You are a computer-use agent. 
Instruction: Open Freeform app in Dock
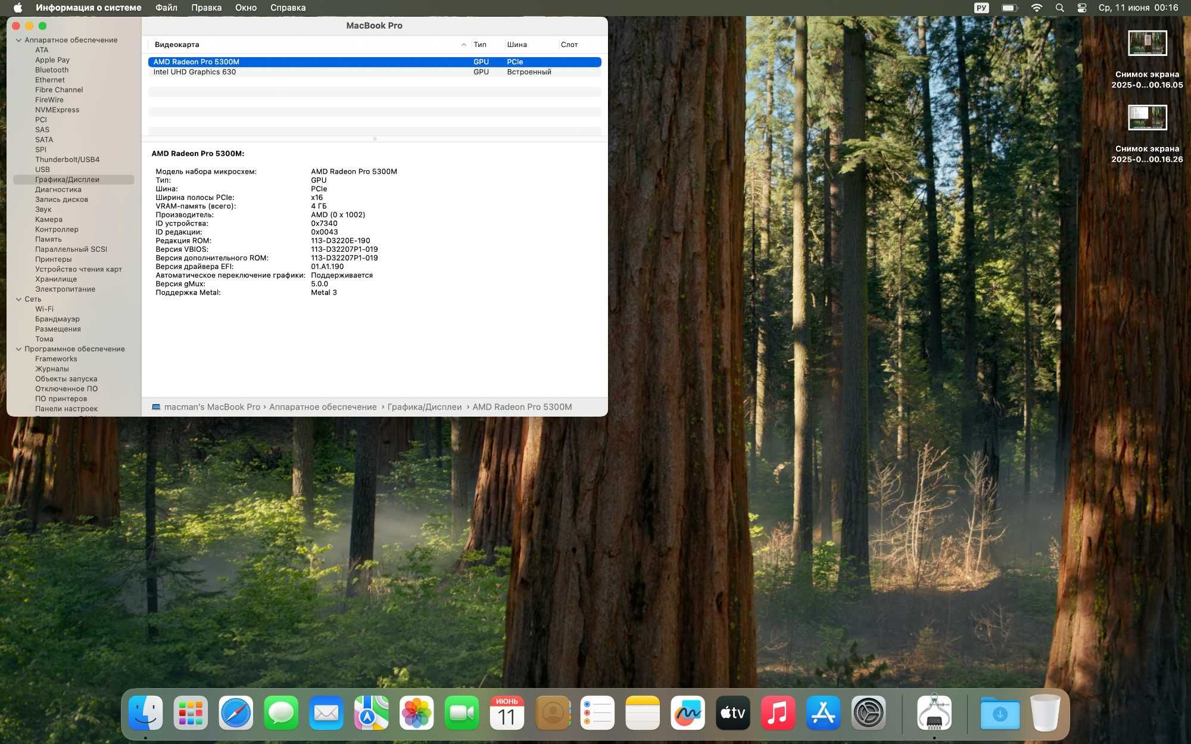[688, 712]
